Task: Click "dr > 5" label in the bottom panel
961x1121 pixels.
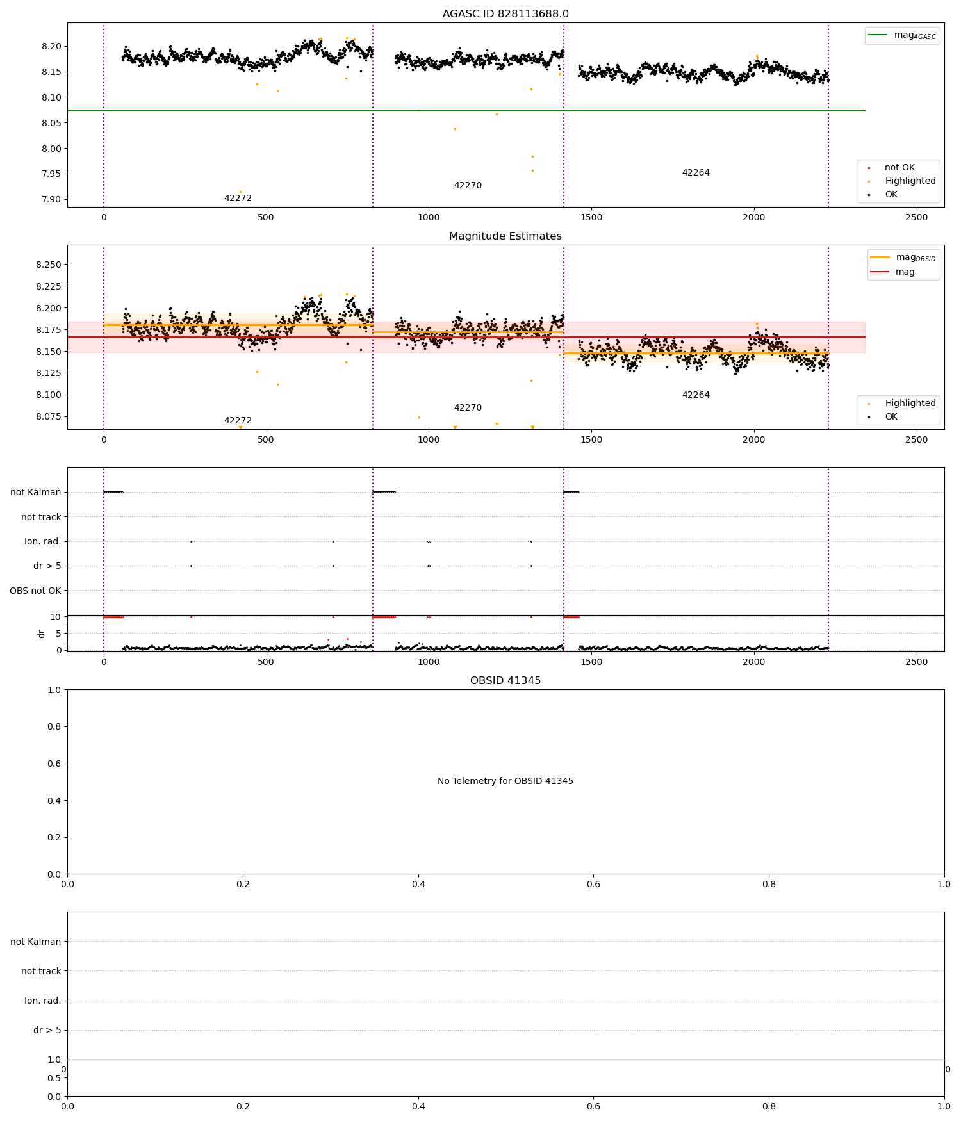Action: (47, 1030)
